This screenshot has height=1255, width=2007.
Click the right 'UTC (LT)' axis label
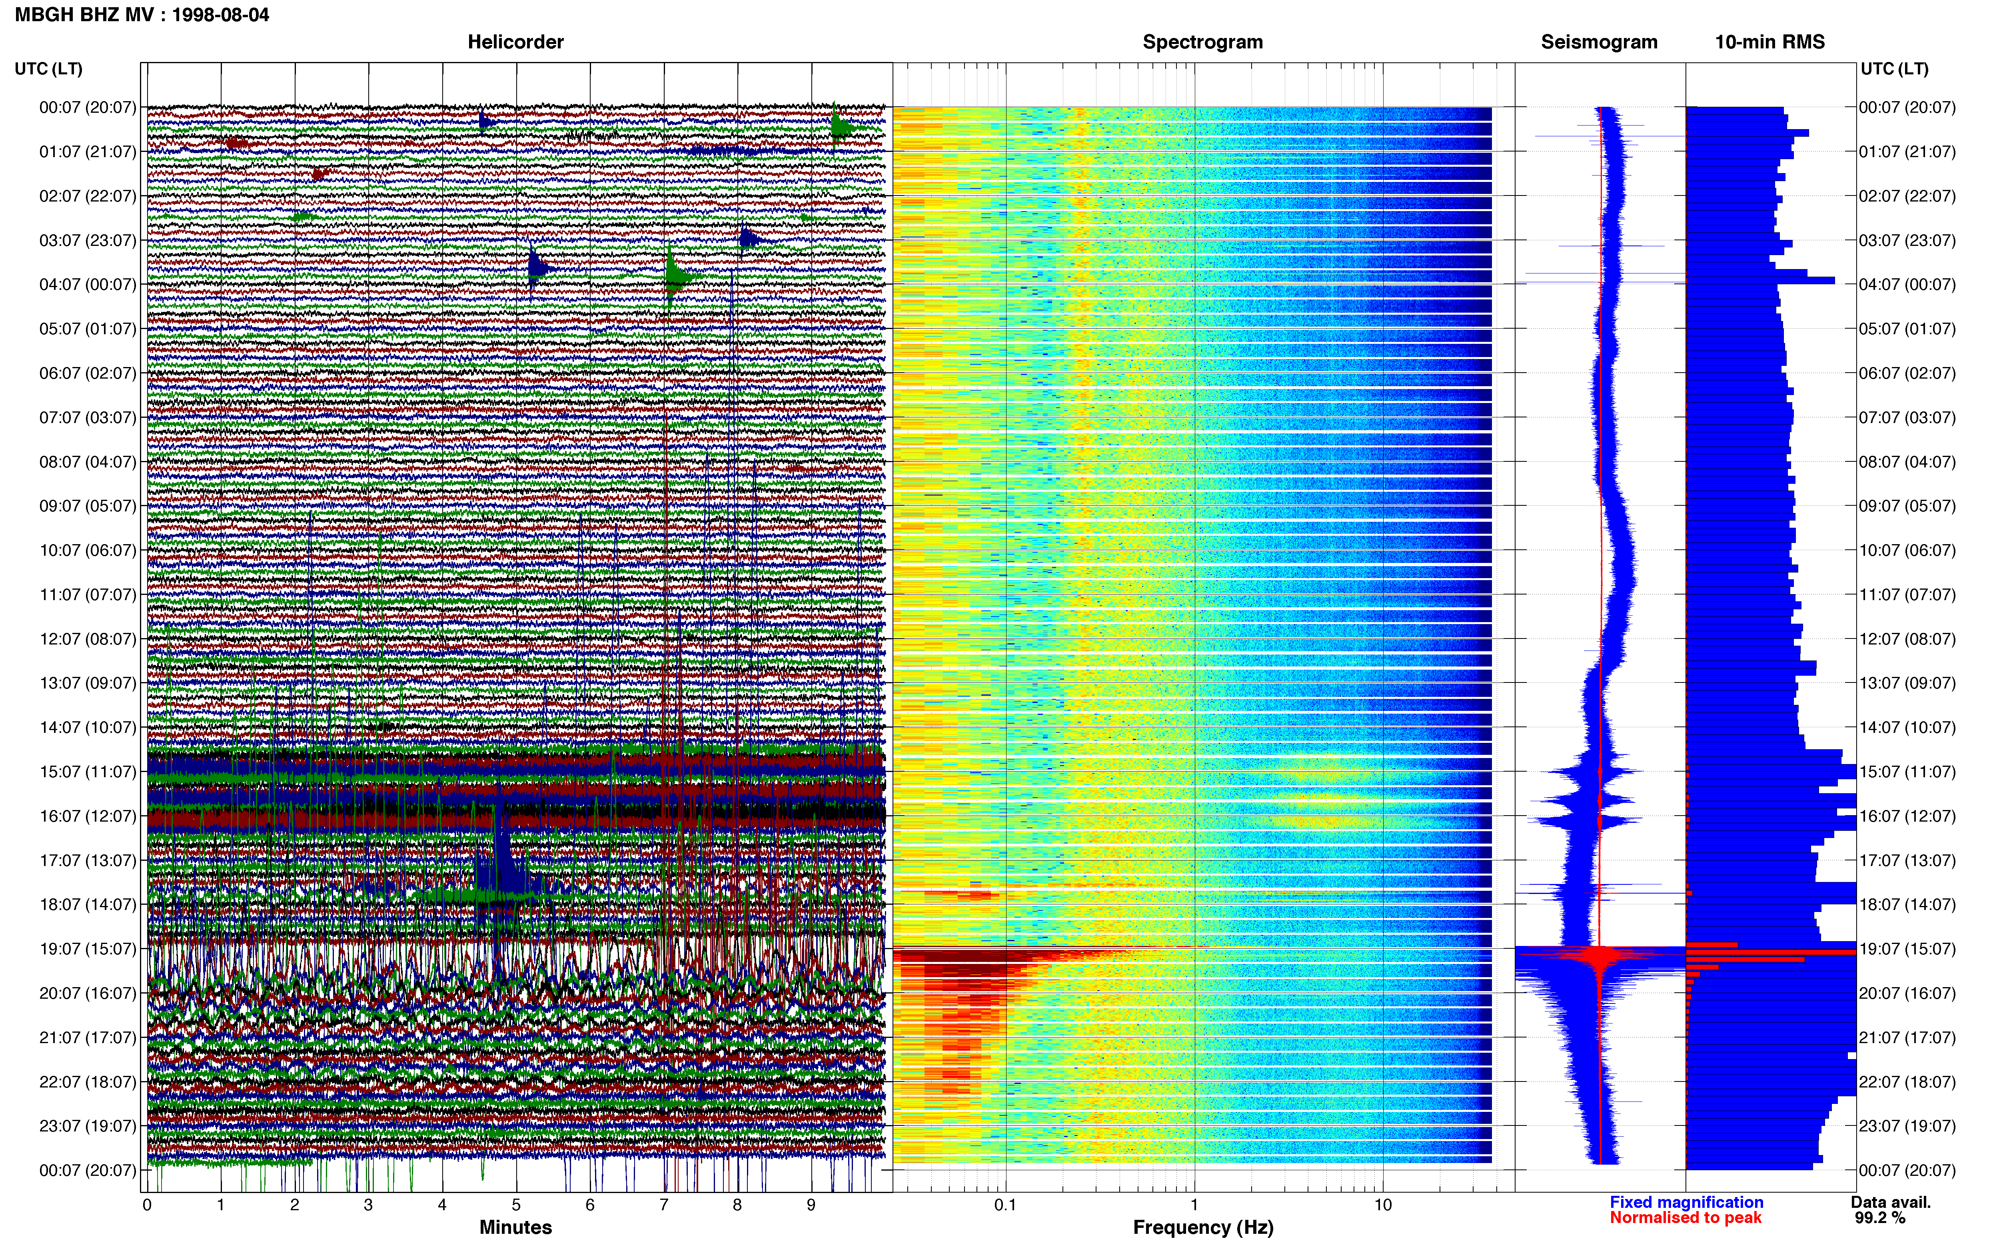(x=1894, y=69)
